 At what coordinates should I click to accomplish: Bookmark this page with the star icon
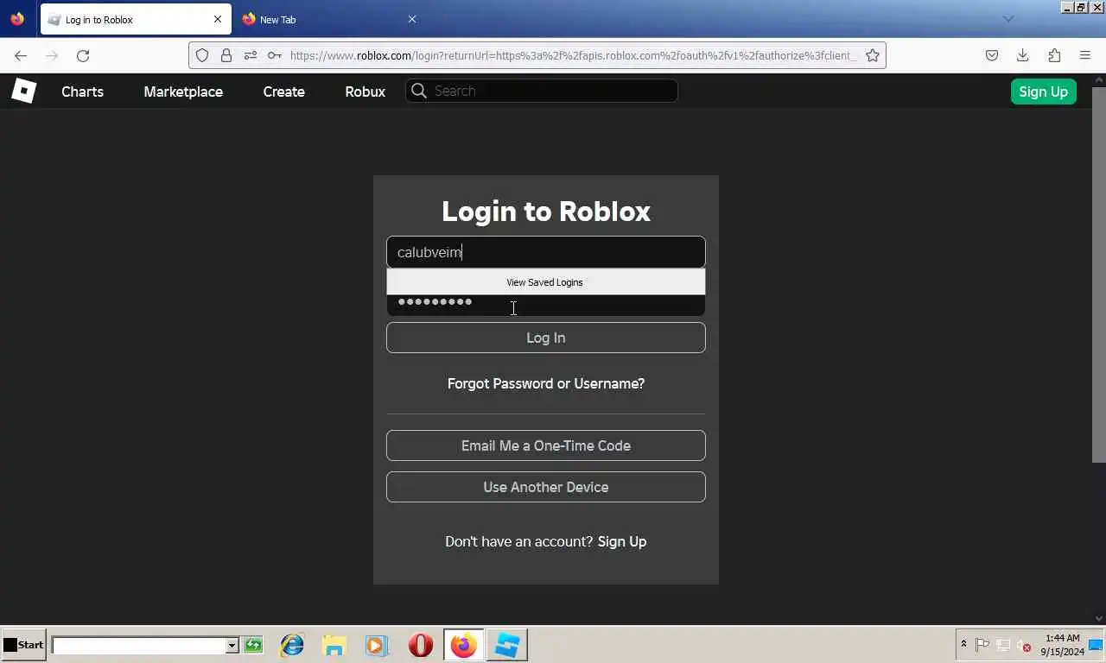tap(873, 55)
